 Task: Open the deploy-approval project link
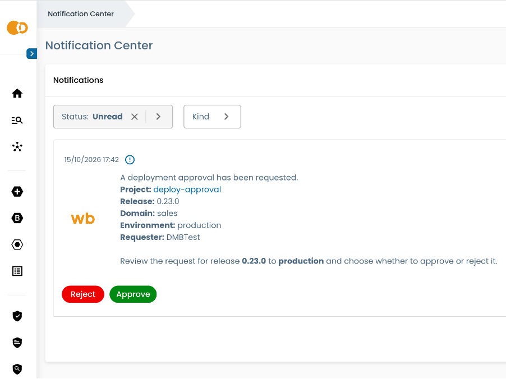(187, 189)
